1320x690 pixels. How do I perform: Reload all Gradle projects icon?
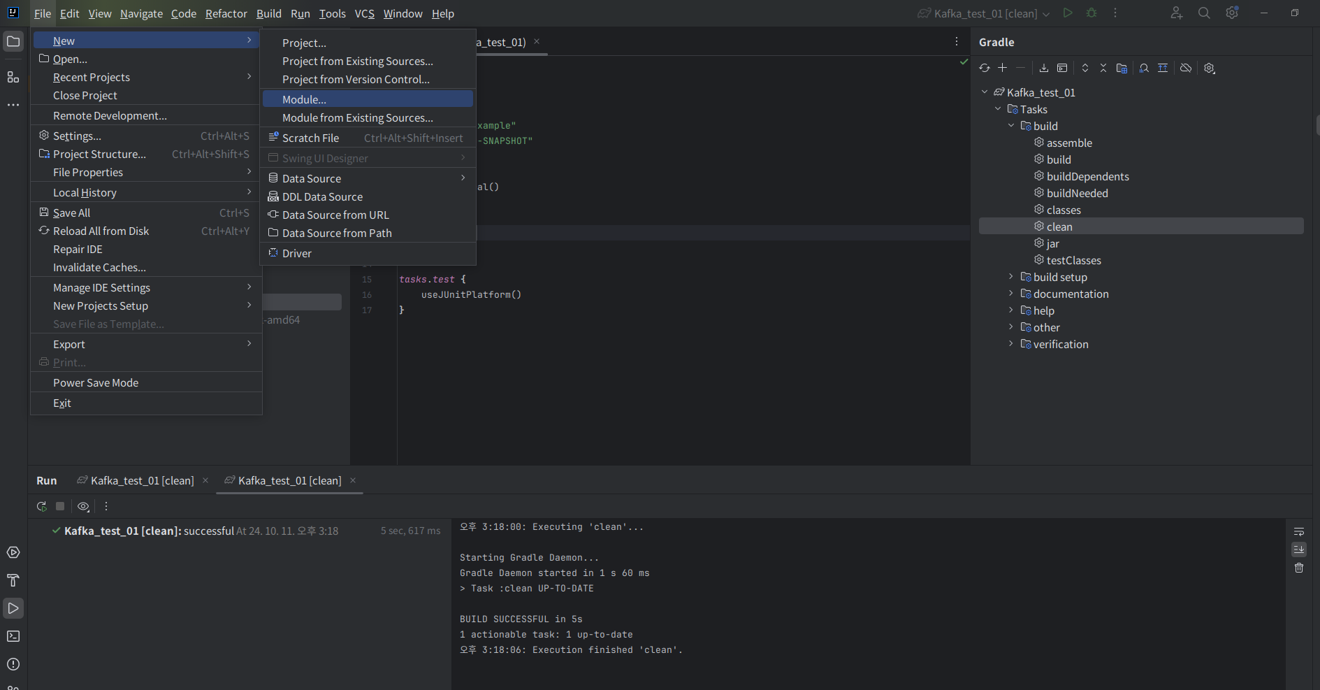984,68
